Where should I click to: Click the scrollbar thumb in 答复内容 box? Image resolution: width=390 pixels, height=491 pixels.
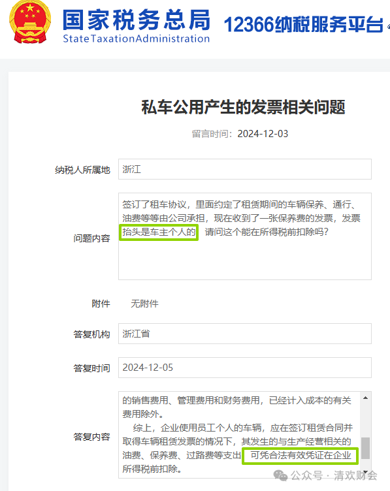(366, 448)
